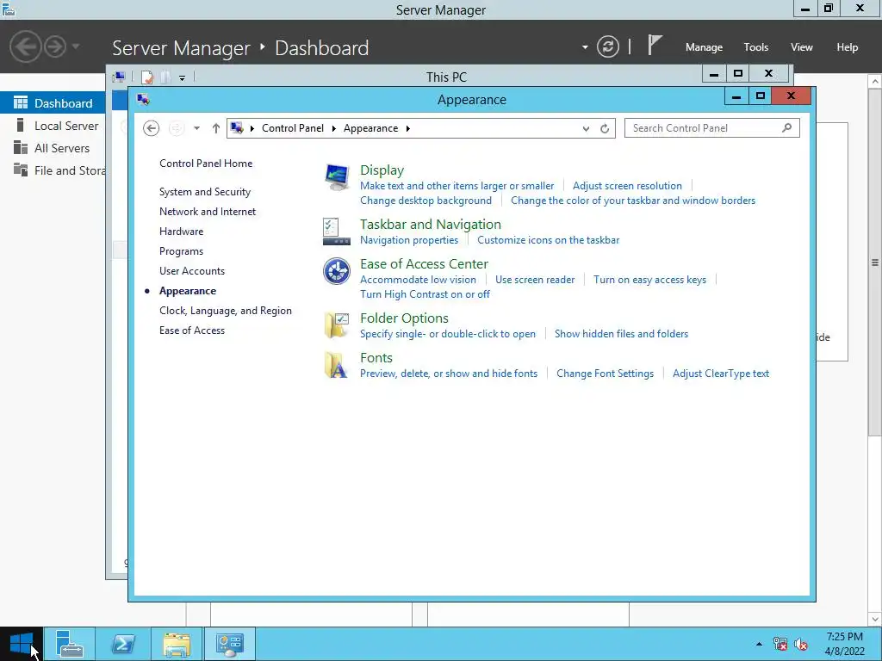Go back in the Appearance window
The width and height of the screenshot is (882, 661).
click(151, 128)
